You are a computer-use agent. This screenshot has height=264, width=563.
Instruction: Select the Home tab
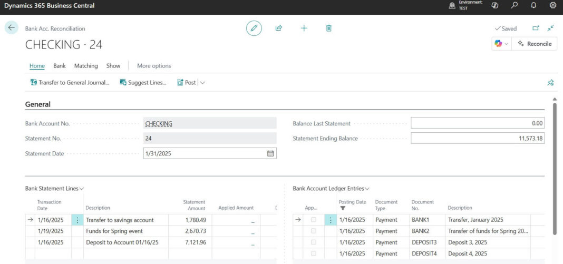37,66
